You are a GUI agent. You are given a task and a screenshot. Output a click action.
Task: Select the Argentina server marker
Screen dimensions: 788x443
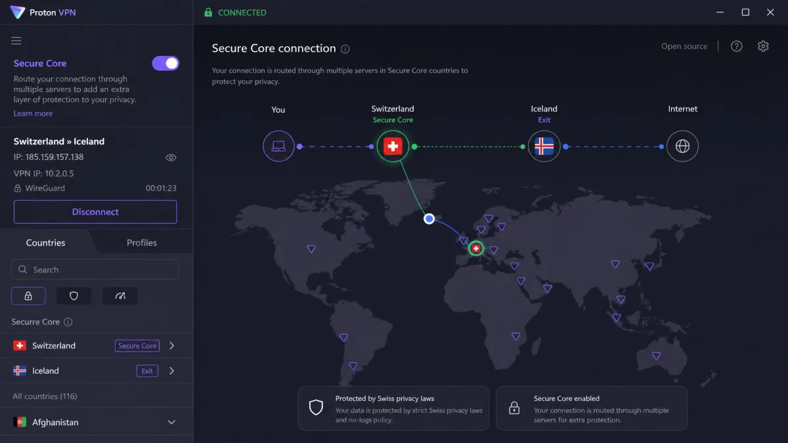coord(353,366)
